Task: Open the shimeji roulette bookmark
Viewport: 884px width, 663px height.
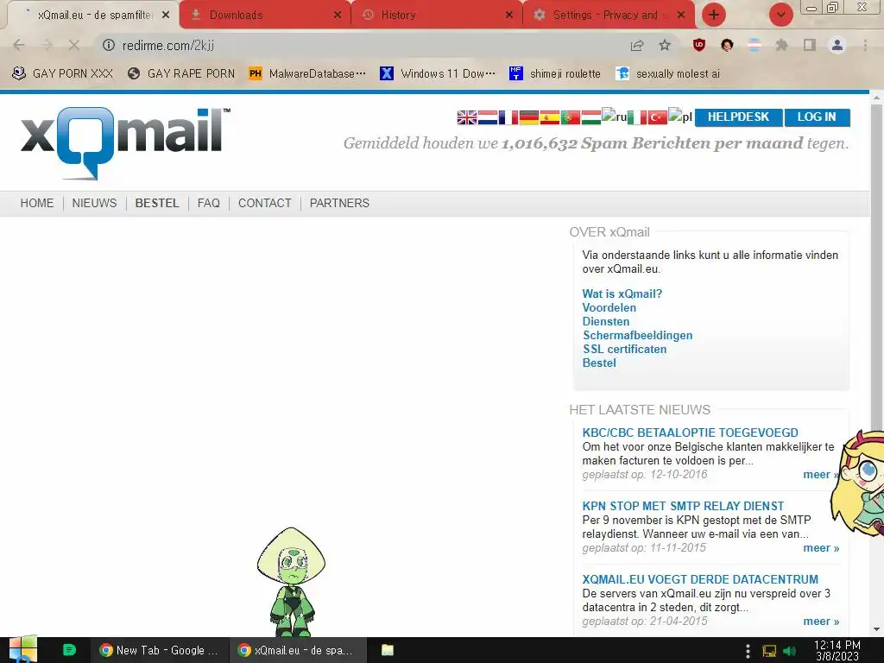Action: coord(555,73)
